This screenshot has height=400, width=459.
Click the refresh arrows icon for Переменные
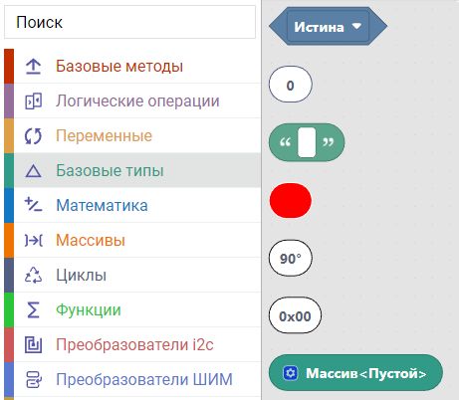(33, 135)
